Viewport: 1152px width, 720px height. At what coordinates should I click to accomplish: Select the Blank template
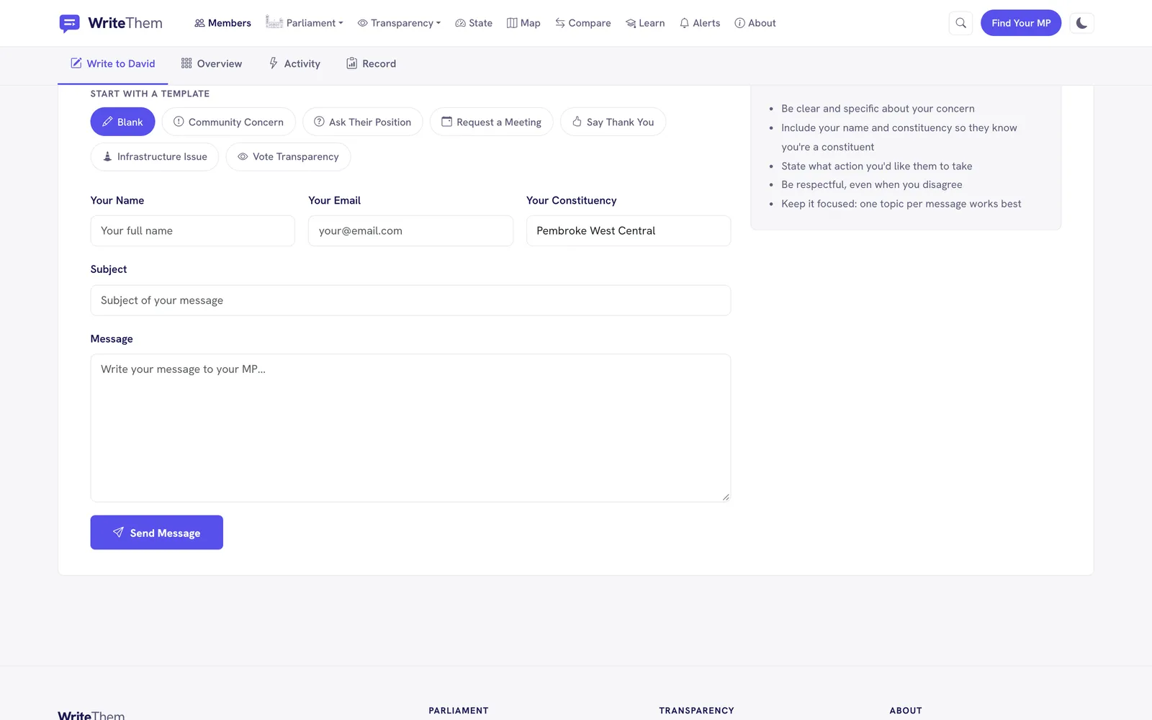(122, 122)
